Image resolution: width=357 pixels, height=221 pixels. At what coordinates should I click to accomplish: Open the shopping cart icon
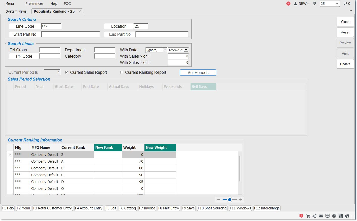click(x=308, y=216)
